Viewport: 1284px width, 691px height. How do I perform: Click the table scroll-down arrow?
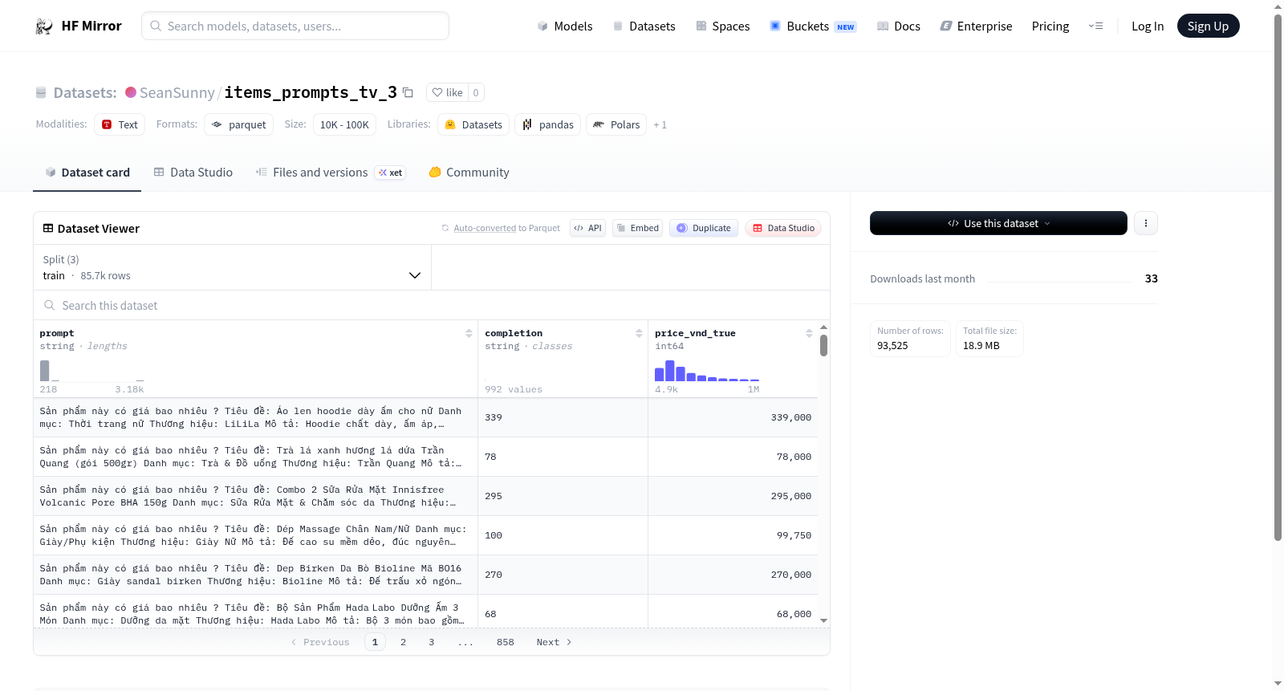tap(823, 620)
